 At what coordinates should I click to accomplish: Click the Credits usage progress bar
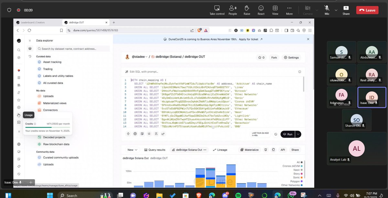click(48, 127)
